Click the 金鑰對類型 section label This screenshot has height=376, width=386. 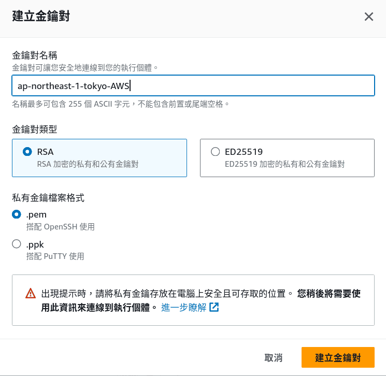(35, 129)
